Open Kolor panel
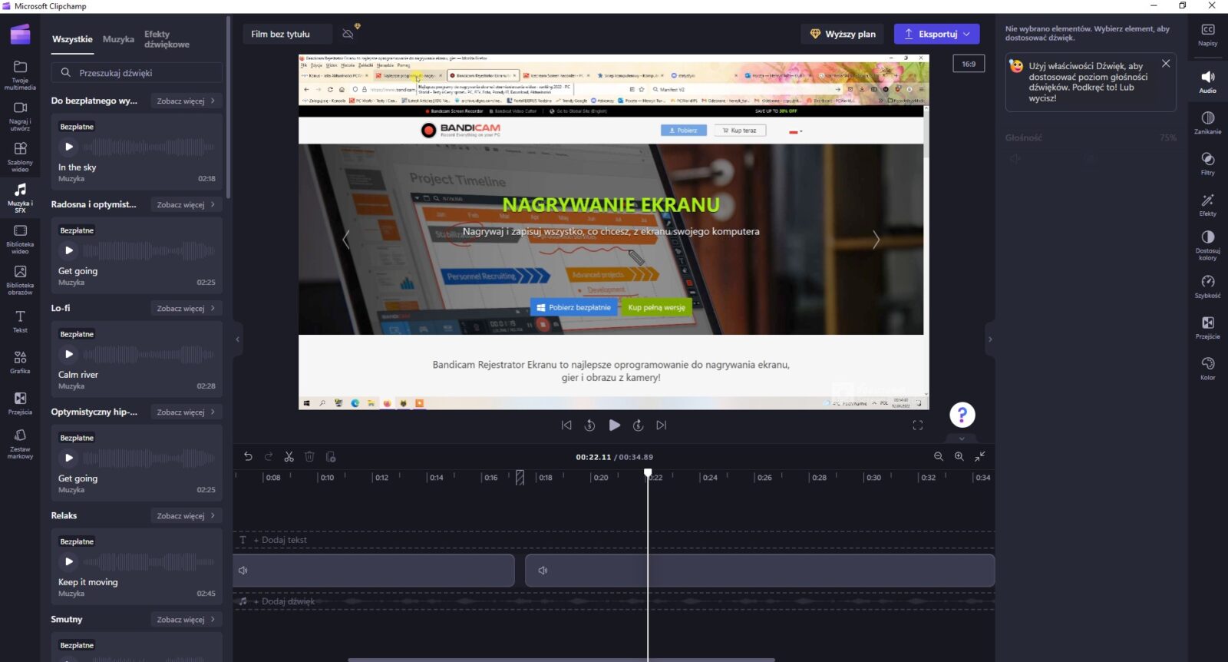Viewport: 1228px width, 662px height. click(1207, 369)
